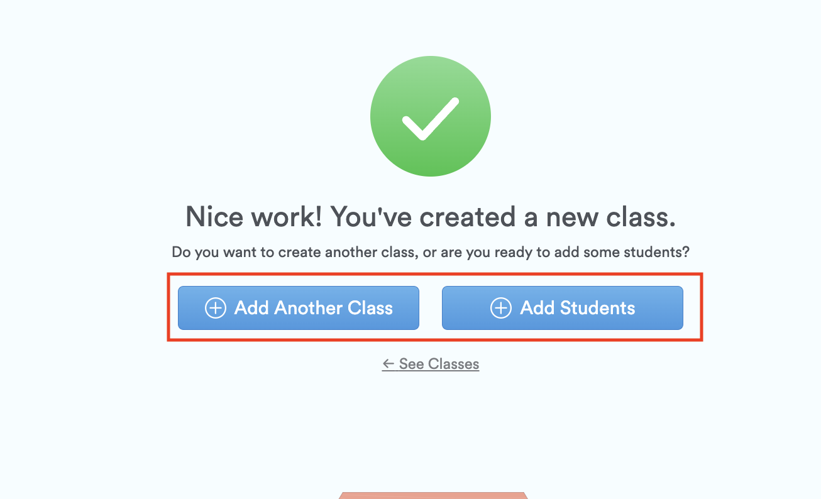Image resolution: width=821 pixels, height=499 pixels.
Task: Click the orange shape at the bottom edge
Action: (433, 496)
